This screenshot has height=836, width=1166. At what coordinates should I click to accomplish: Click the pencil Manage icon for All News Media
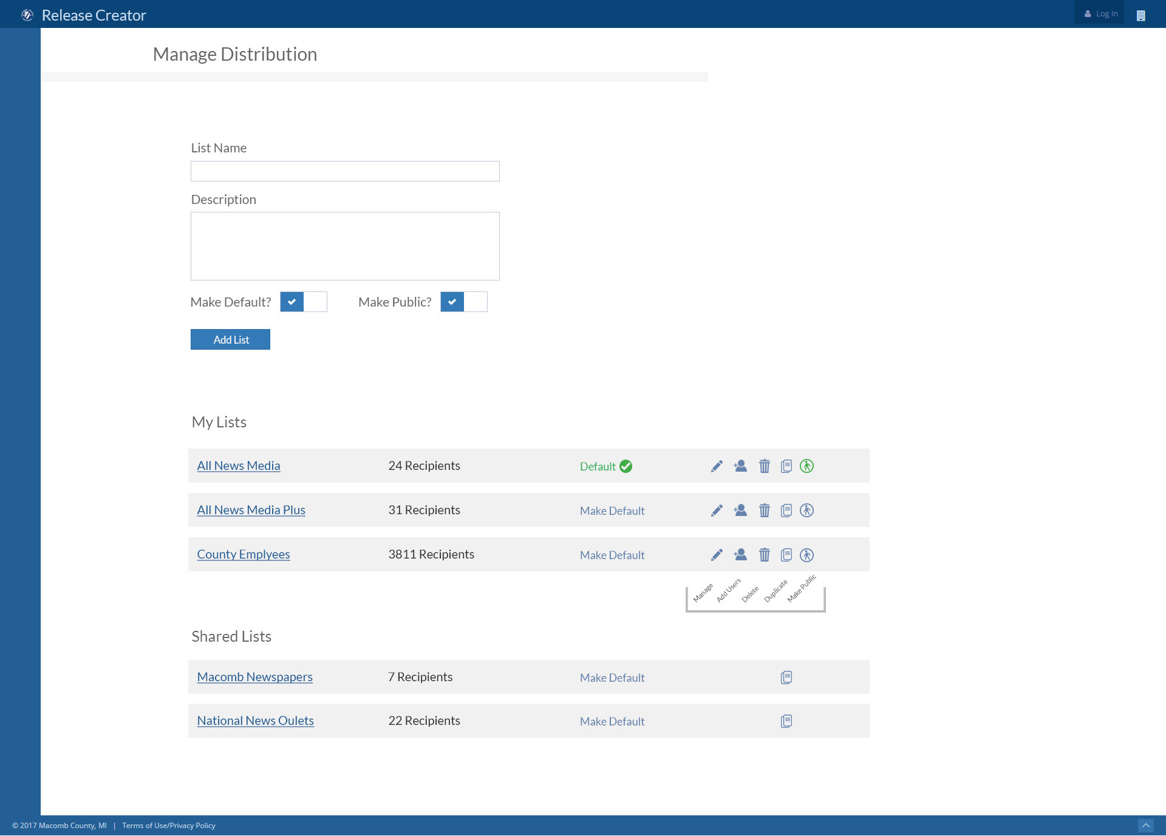click(717, 466)
